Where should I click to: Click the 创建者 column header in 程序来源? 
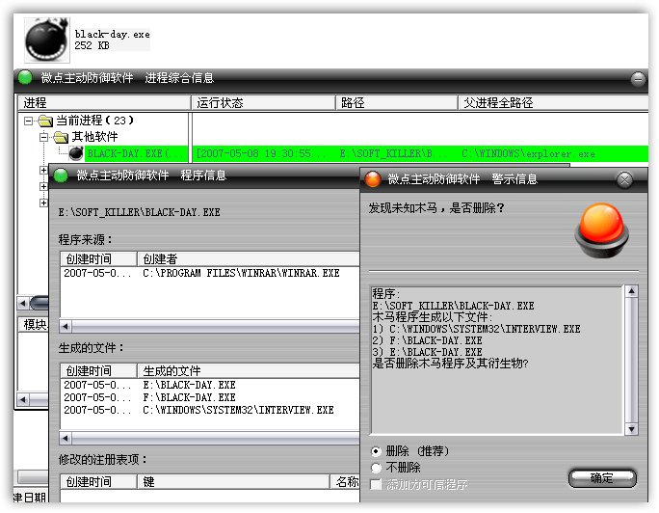pos(249,258)
